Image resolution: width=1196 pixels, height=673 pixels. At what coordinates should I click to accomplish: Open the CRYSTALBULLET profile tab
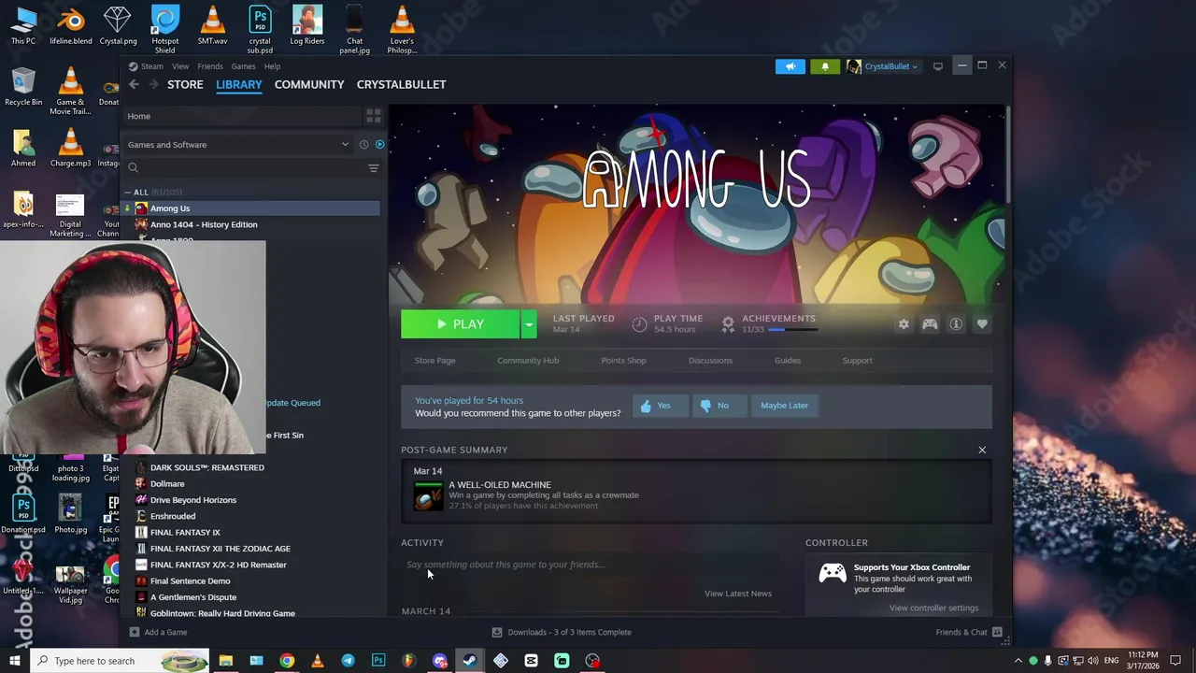(401, 84)
